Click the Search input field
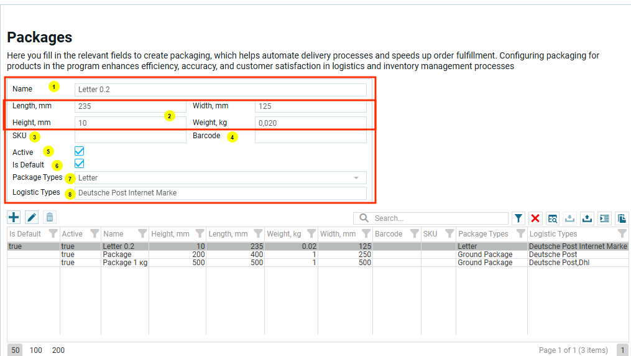This screenshot has width=631, height=356. (x=438, y=218)
